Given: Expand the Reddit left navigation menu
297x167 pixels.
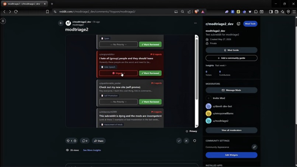Looking at the screenshot, I should coord(3,21).
